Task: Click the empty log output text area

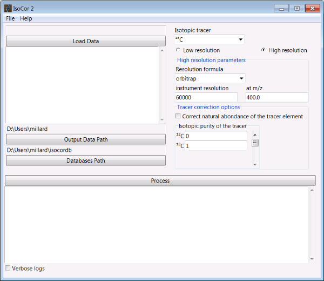Action: pos(157,225)
